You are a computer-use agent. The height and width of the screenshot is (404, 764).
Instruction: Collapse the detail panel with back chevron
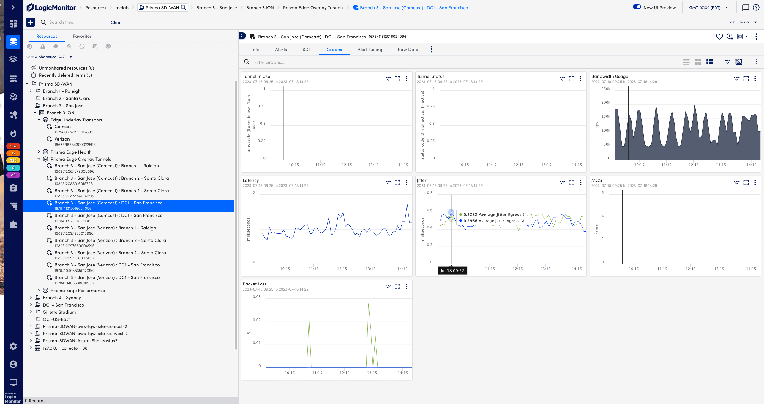242,36
